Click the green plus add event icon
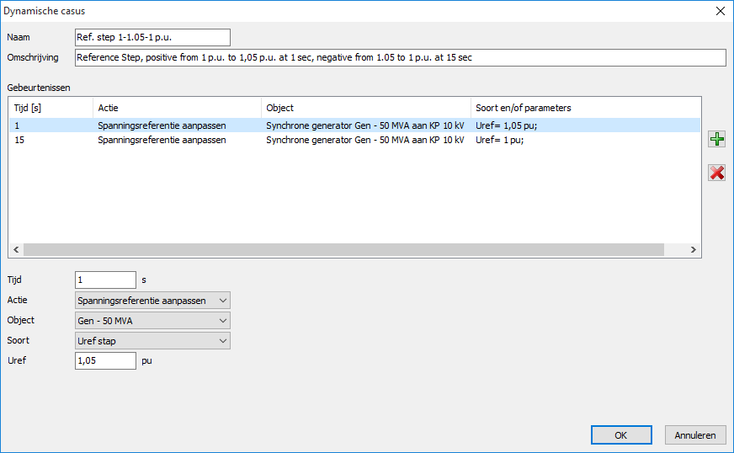This screenshot has width=734, height=453. 716,140
